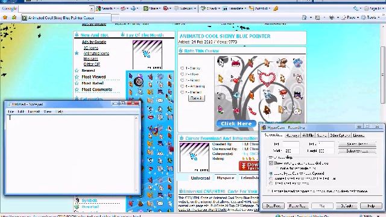Expand the Home button dropdown arrow
This screenshot has width=386, height=217.
coord(311,17)
